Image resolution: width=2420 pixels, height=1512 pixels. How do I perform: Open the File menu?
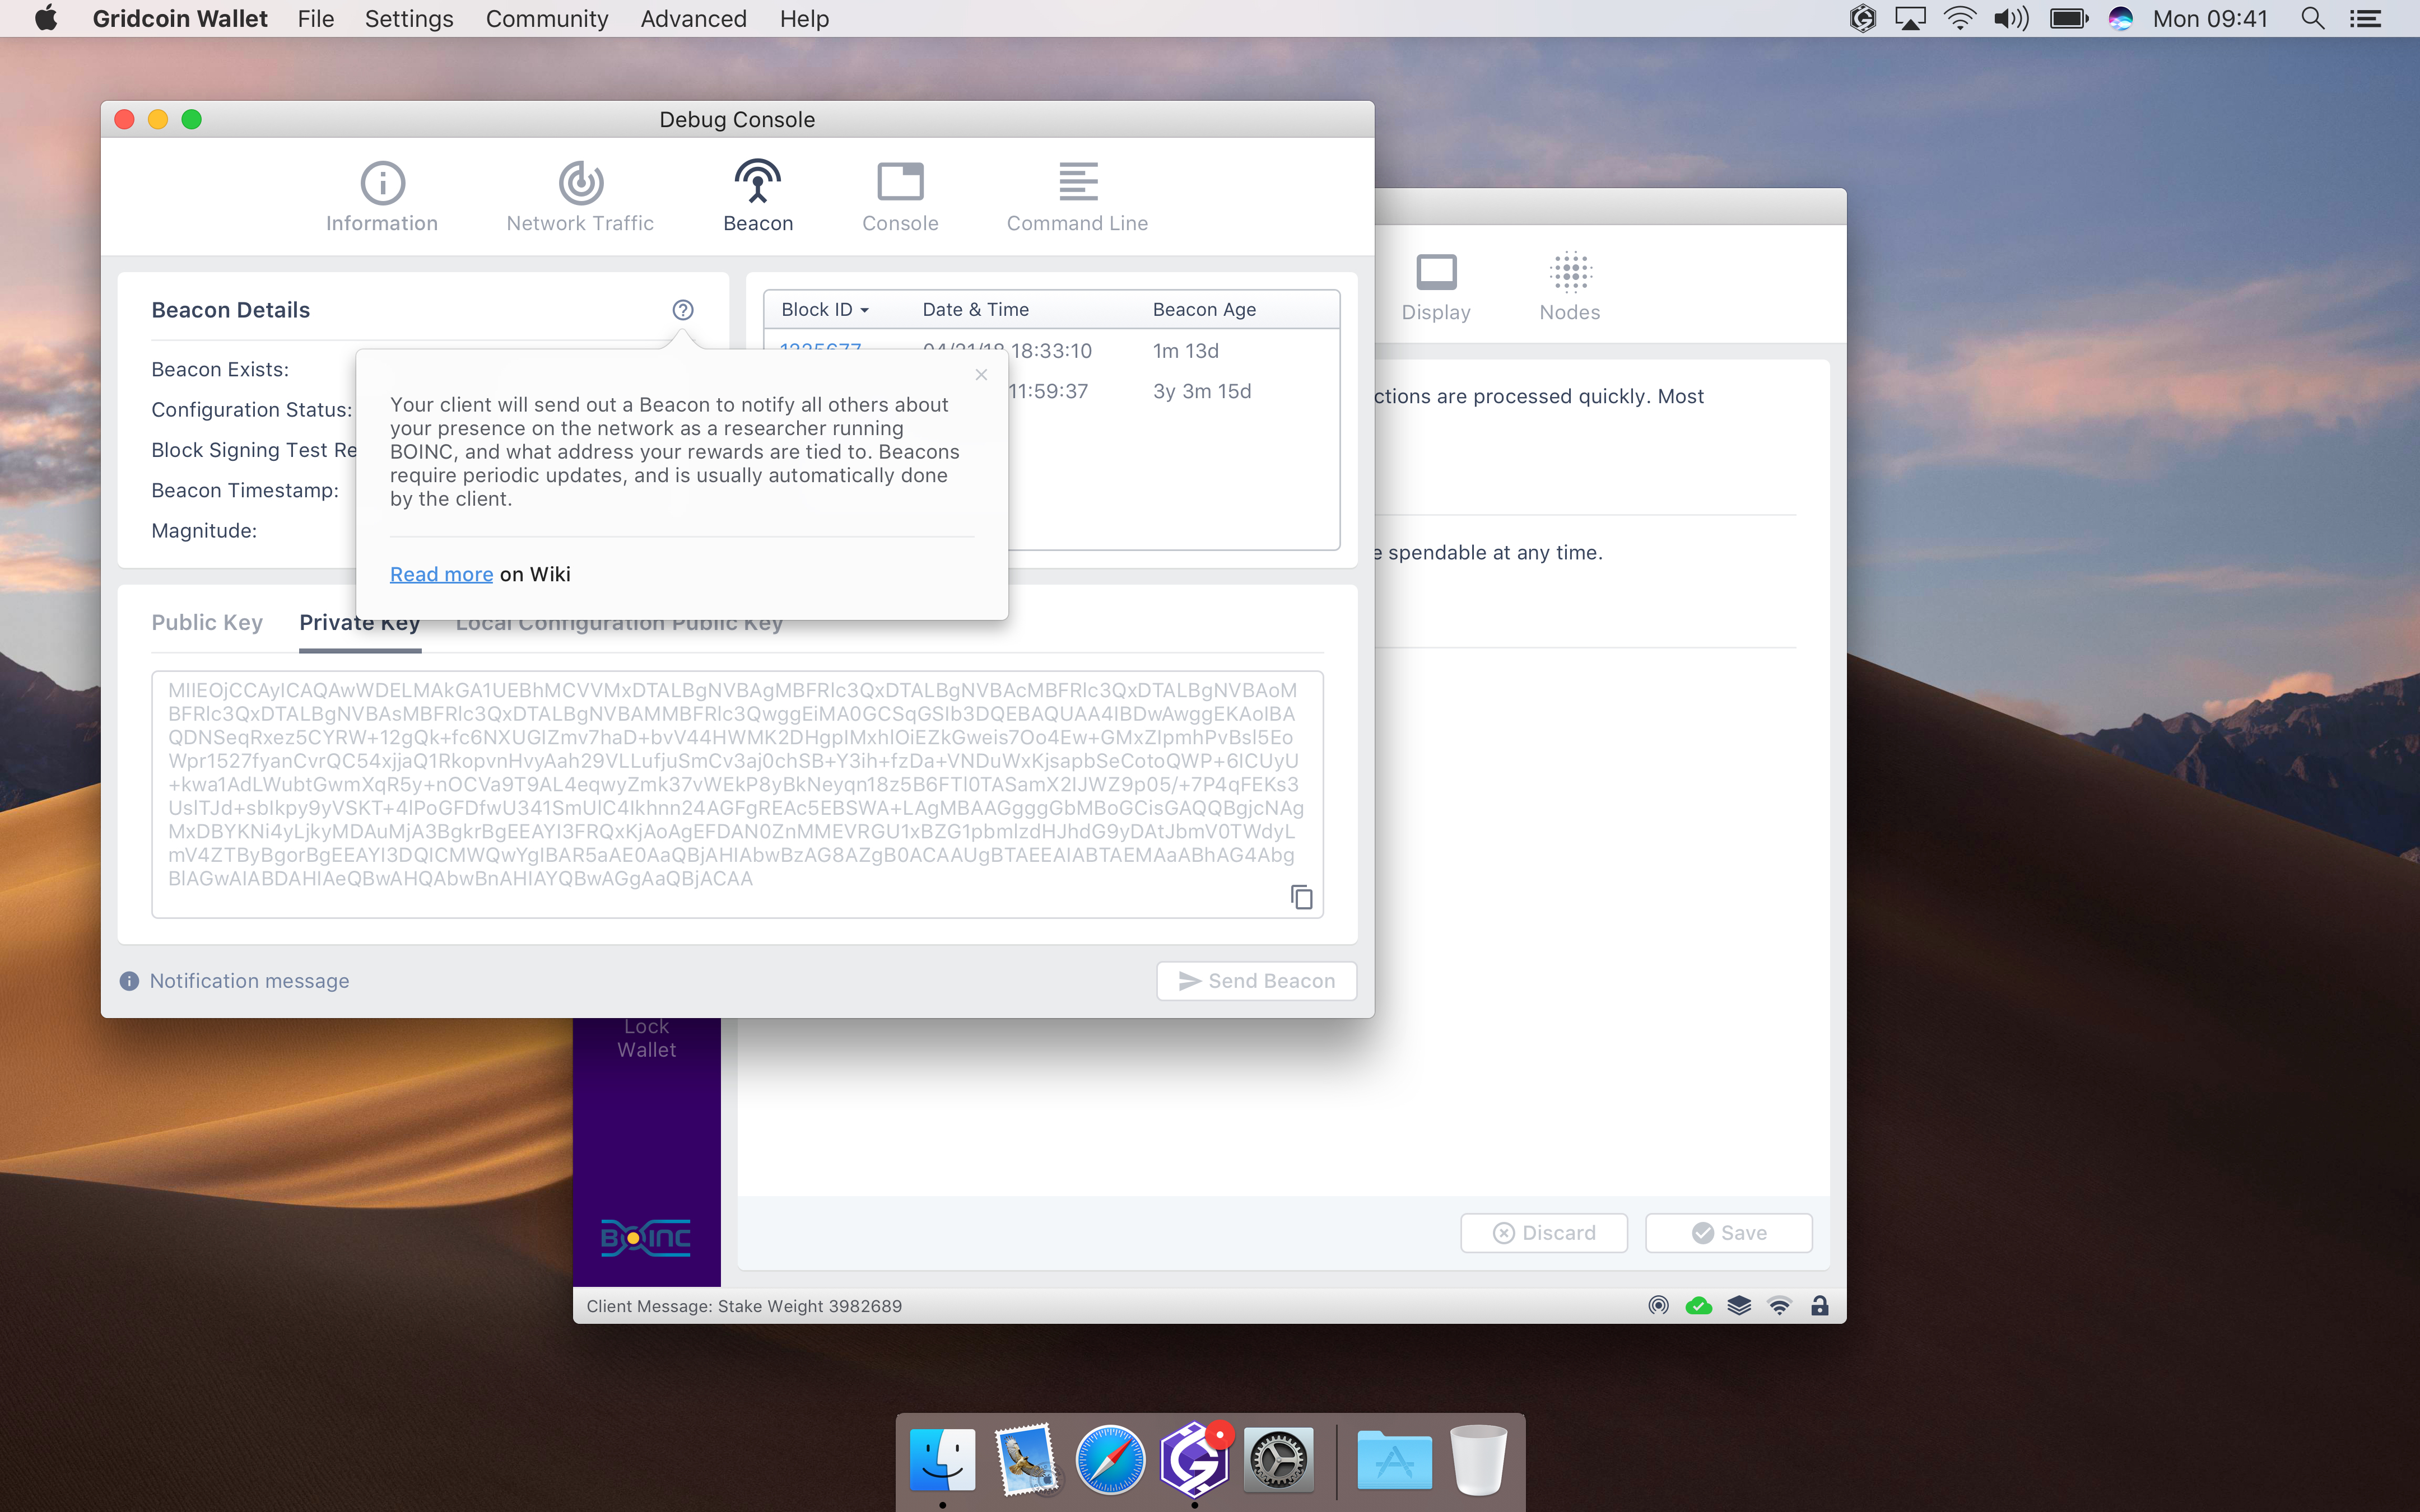pyautogui.click(x=315, y=19)
